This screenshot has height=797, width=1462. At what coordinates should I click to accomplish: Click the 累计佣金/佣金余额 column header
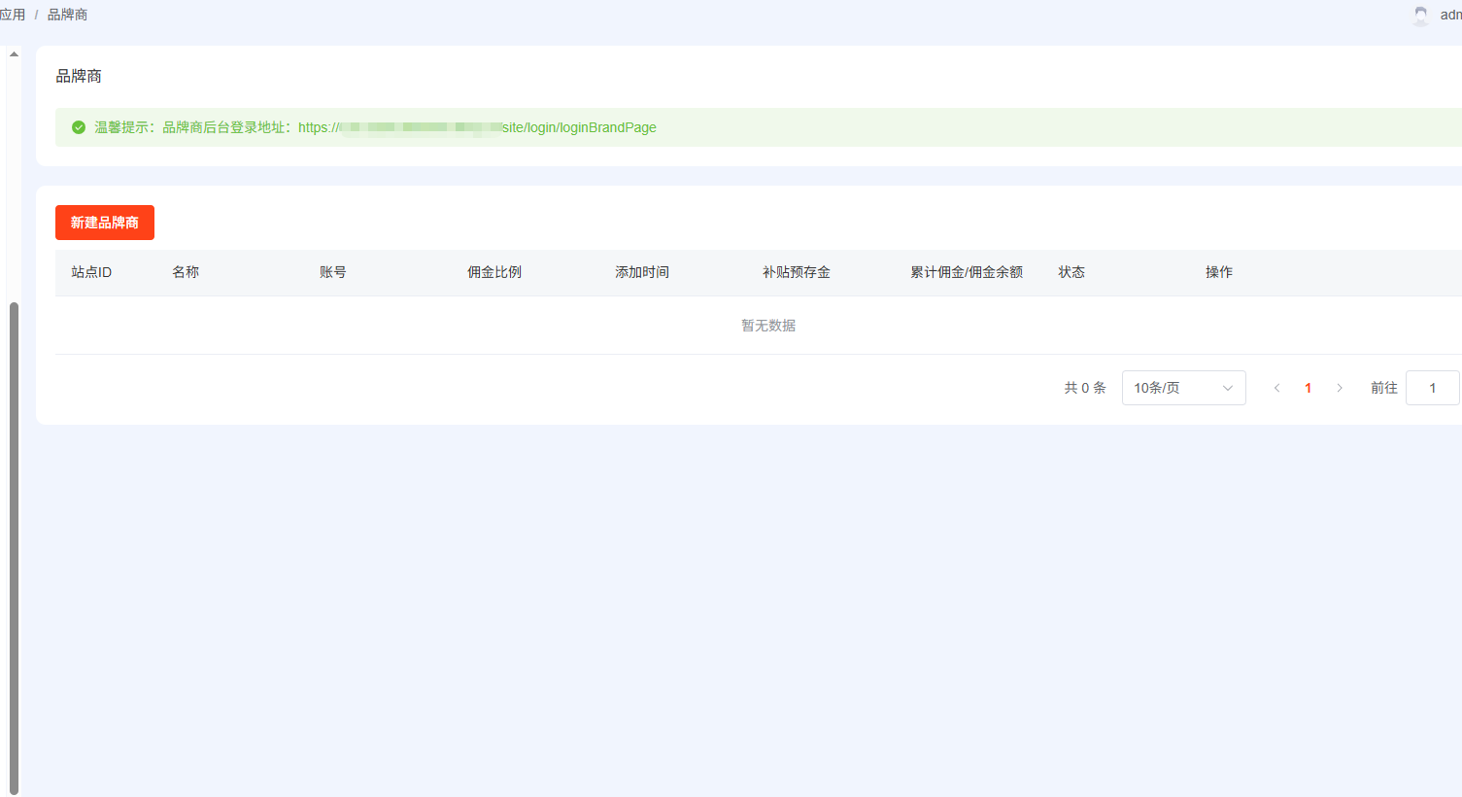[x=967, y=272]
